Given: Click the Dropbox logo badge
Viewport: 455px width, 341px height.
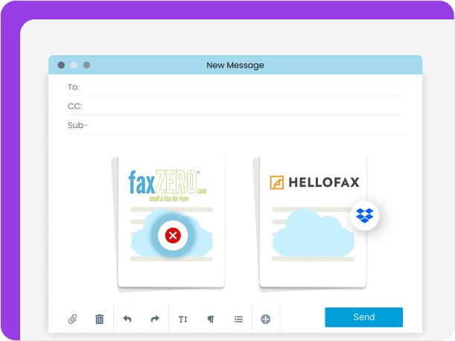Looking at the screenshot, I should (364, 216).
